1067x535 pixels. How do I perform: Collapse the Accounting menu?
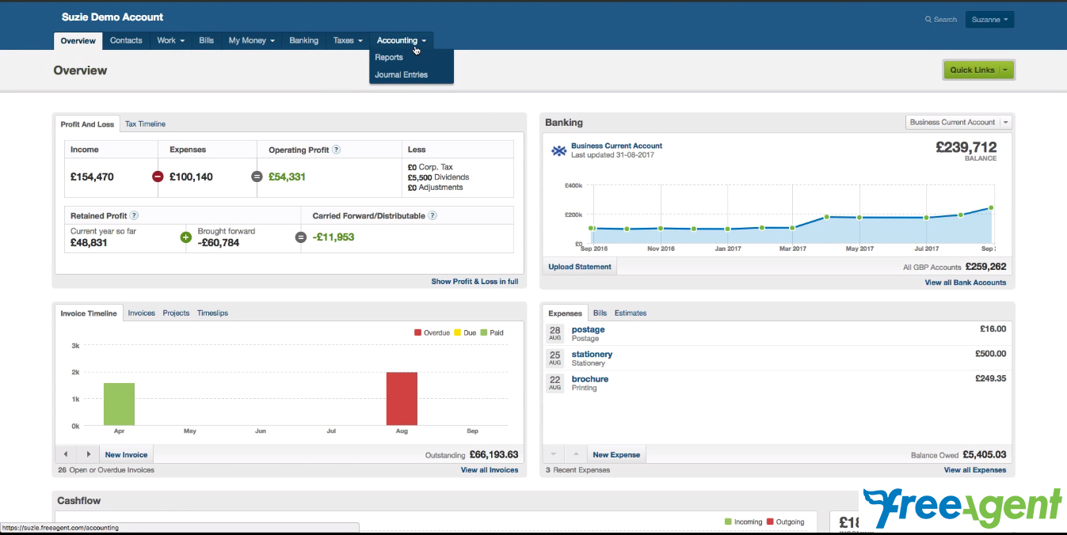coord(402,40)
